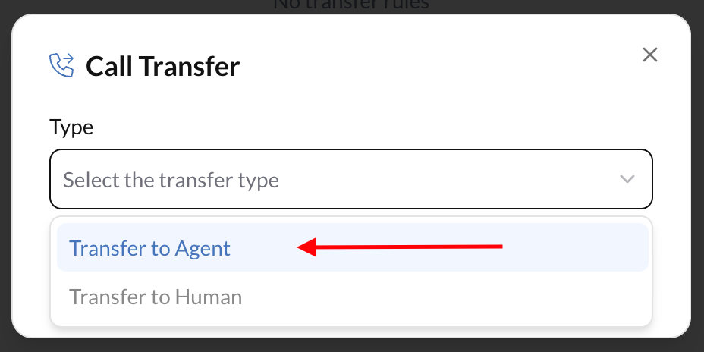
Task: Click the 'No transfer rules' text behind the dialog
Action: coord(351,5)
